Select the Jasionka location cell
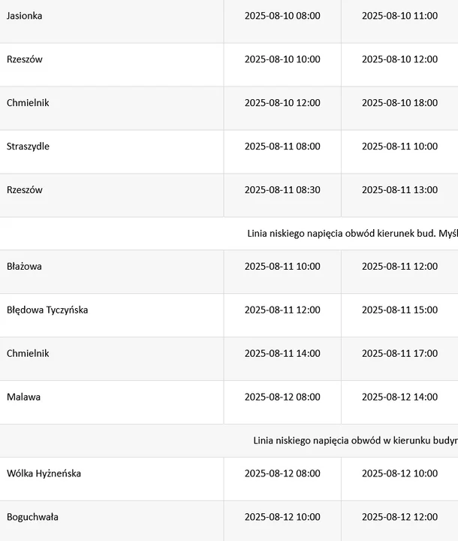The width and height of the screenshot is (458, 541). coord(112,21)
